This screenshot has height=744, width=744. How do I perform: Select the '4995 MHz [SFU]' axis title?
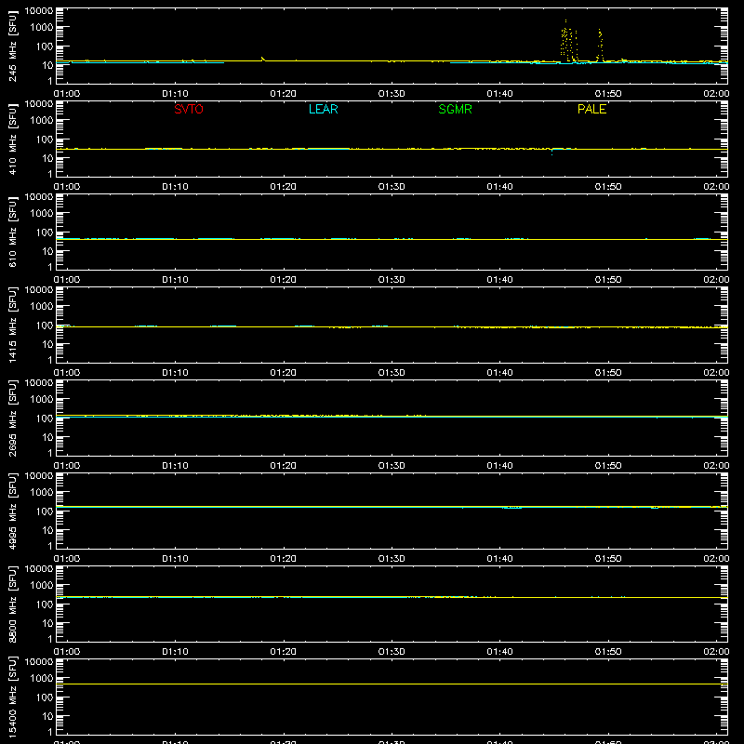[x=12, y=511]
